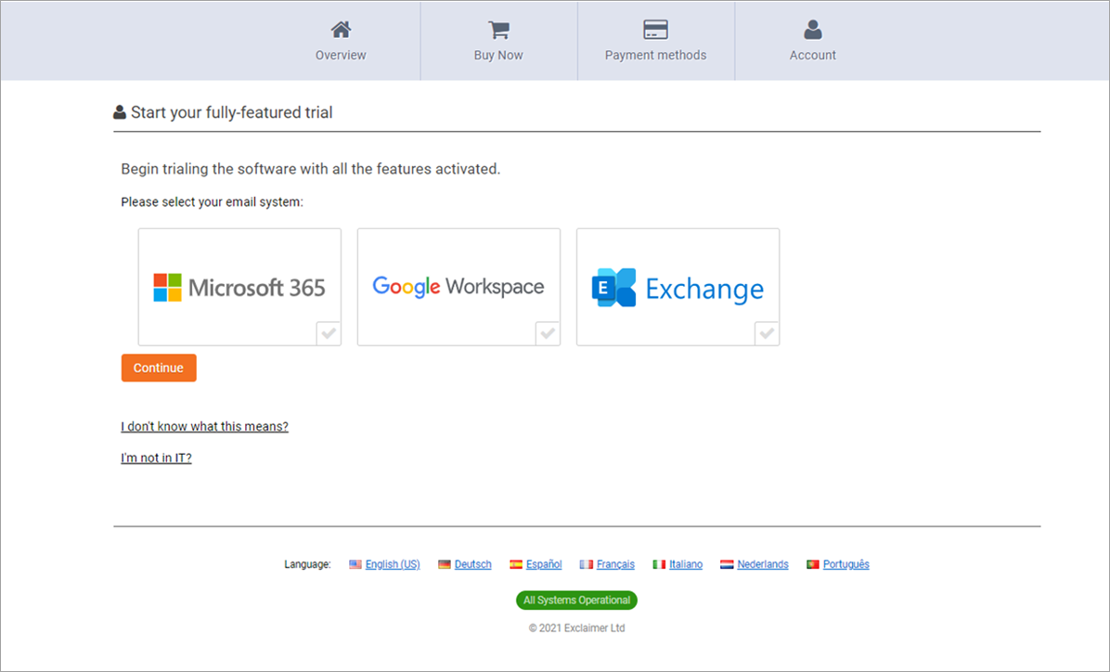
Task: Tick the Exchange checkmark box
Action: pos(767,333)
